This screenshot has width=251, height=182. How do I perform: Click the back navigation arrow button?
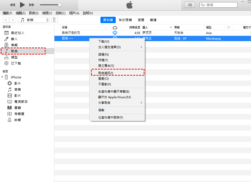pyautogui.click(x=6, y=20)
